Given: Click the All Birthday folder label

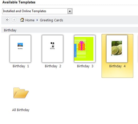Looking at the screenshot, I should point(21,110).
